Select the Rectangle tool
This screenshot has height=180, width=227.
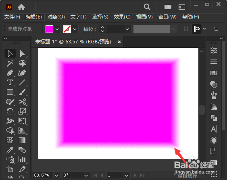pyautogui.click(x=10, y=92)
